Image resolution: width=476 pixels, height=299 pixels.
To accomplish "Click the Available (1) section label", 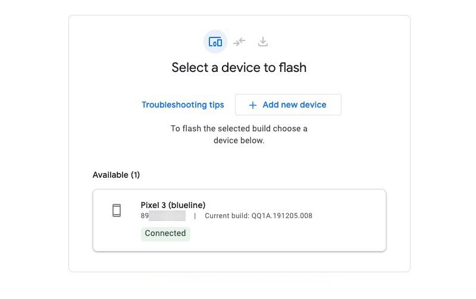I will click(116, 175).
